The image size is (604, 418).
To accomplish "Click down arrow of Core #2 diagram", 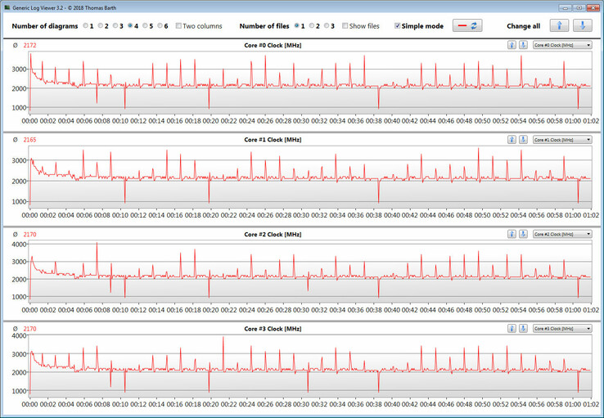I will pos(522,234).
